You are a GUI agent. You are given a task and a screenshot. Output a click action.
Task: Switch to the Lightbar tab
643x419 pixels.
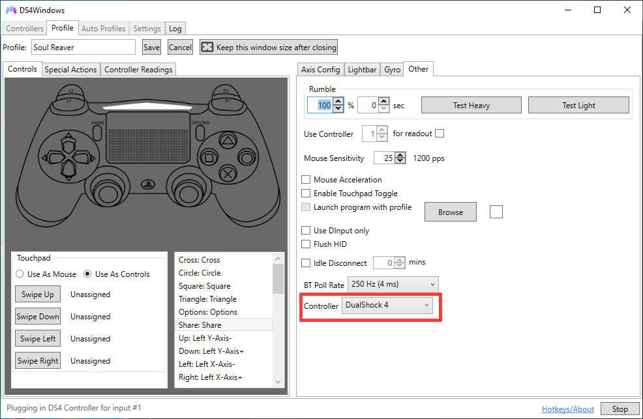362,69
